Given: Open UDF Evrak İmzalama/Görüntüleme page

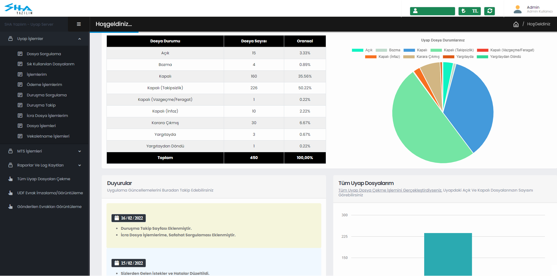Looking at the screenshot, I should point(50,193).
